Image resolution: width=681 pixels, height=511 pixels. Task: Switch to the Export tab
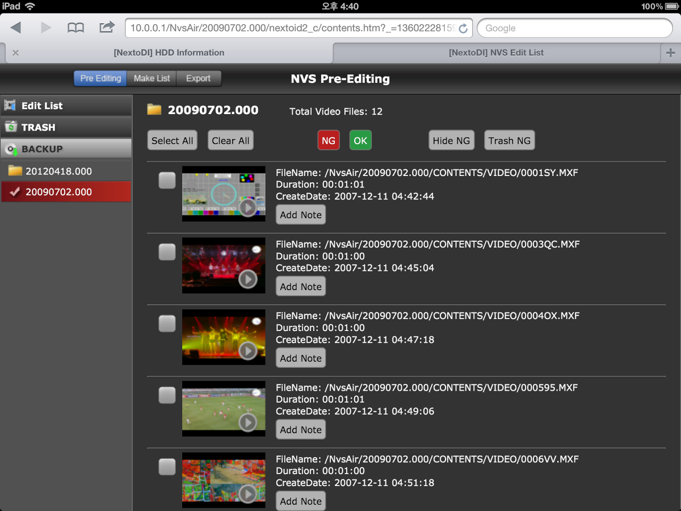(198, 78)
